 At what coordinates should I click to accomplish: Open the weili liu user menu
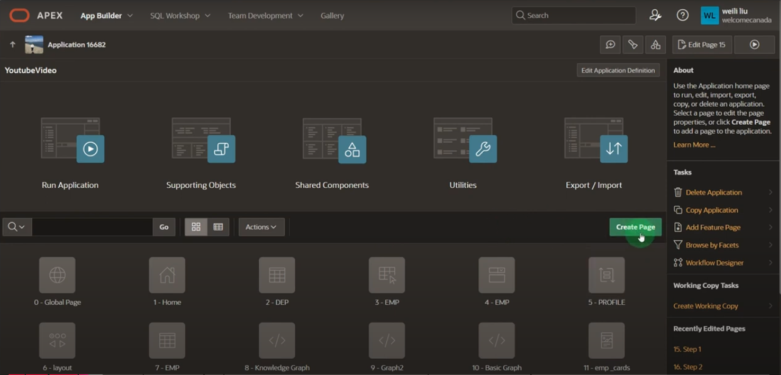[x=738, y=15]
